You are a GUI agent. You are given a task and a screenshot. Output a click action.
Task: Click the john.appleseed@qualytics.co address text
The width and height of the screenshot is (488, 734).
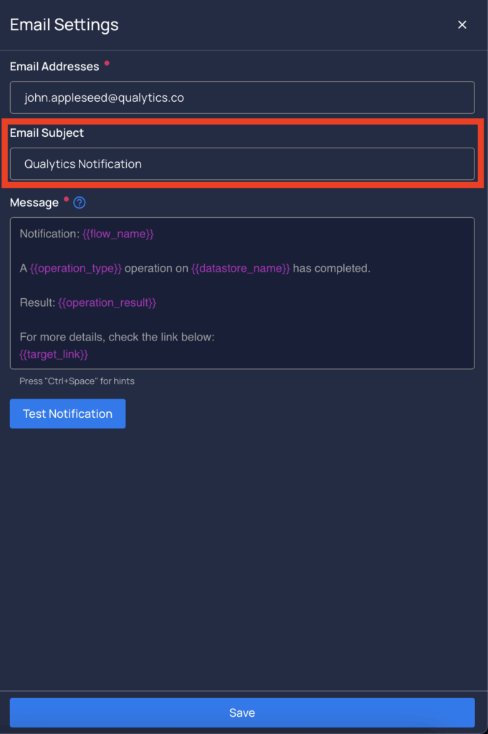[104, 97]
